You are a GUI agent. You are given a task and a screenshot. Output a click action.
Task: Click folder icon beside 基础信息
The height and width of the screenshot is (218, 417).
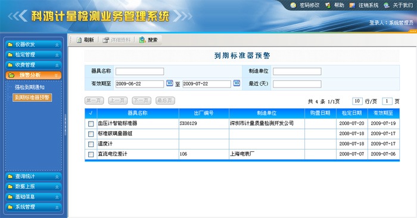coord(10,197)
